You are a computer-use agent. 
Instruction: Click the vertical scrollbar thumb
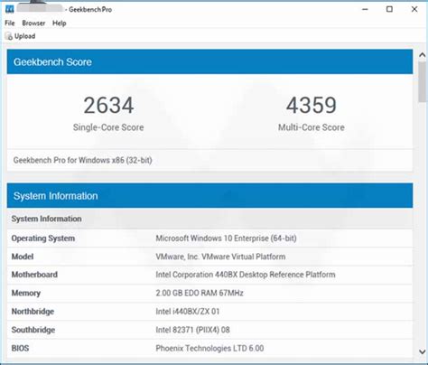(x=423, y=81)
